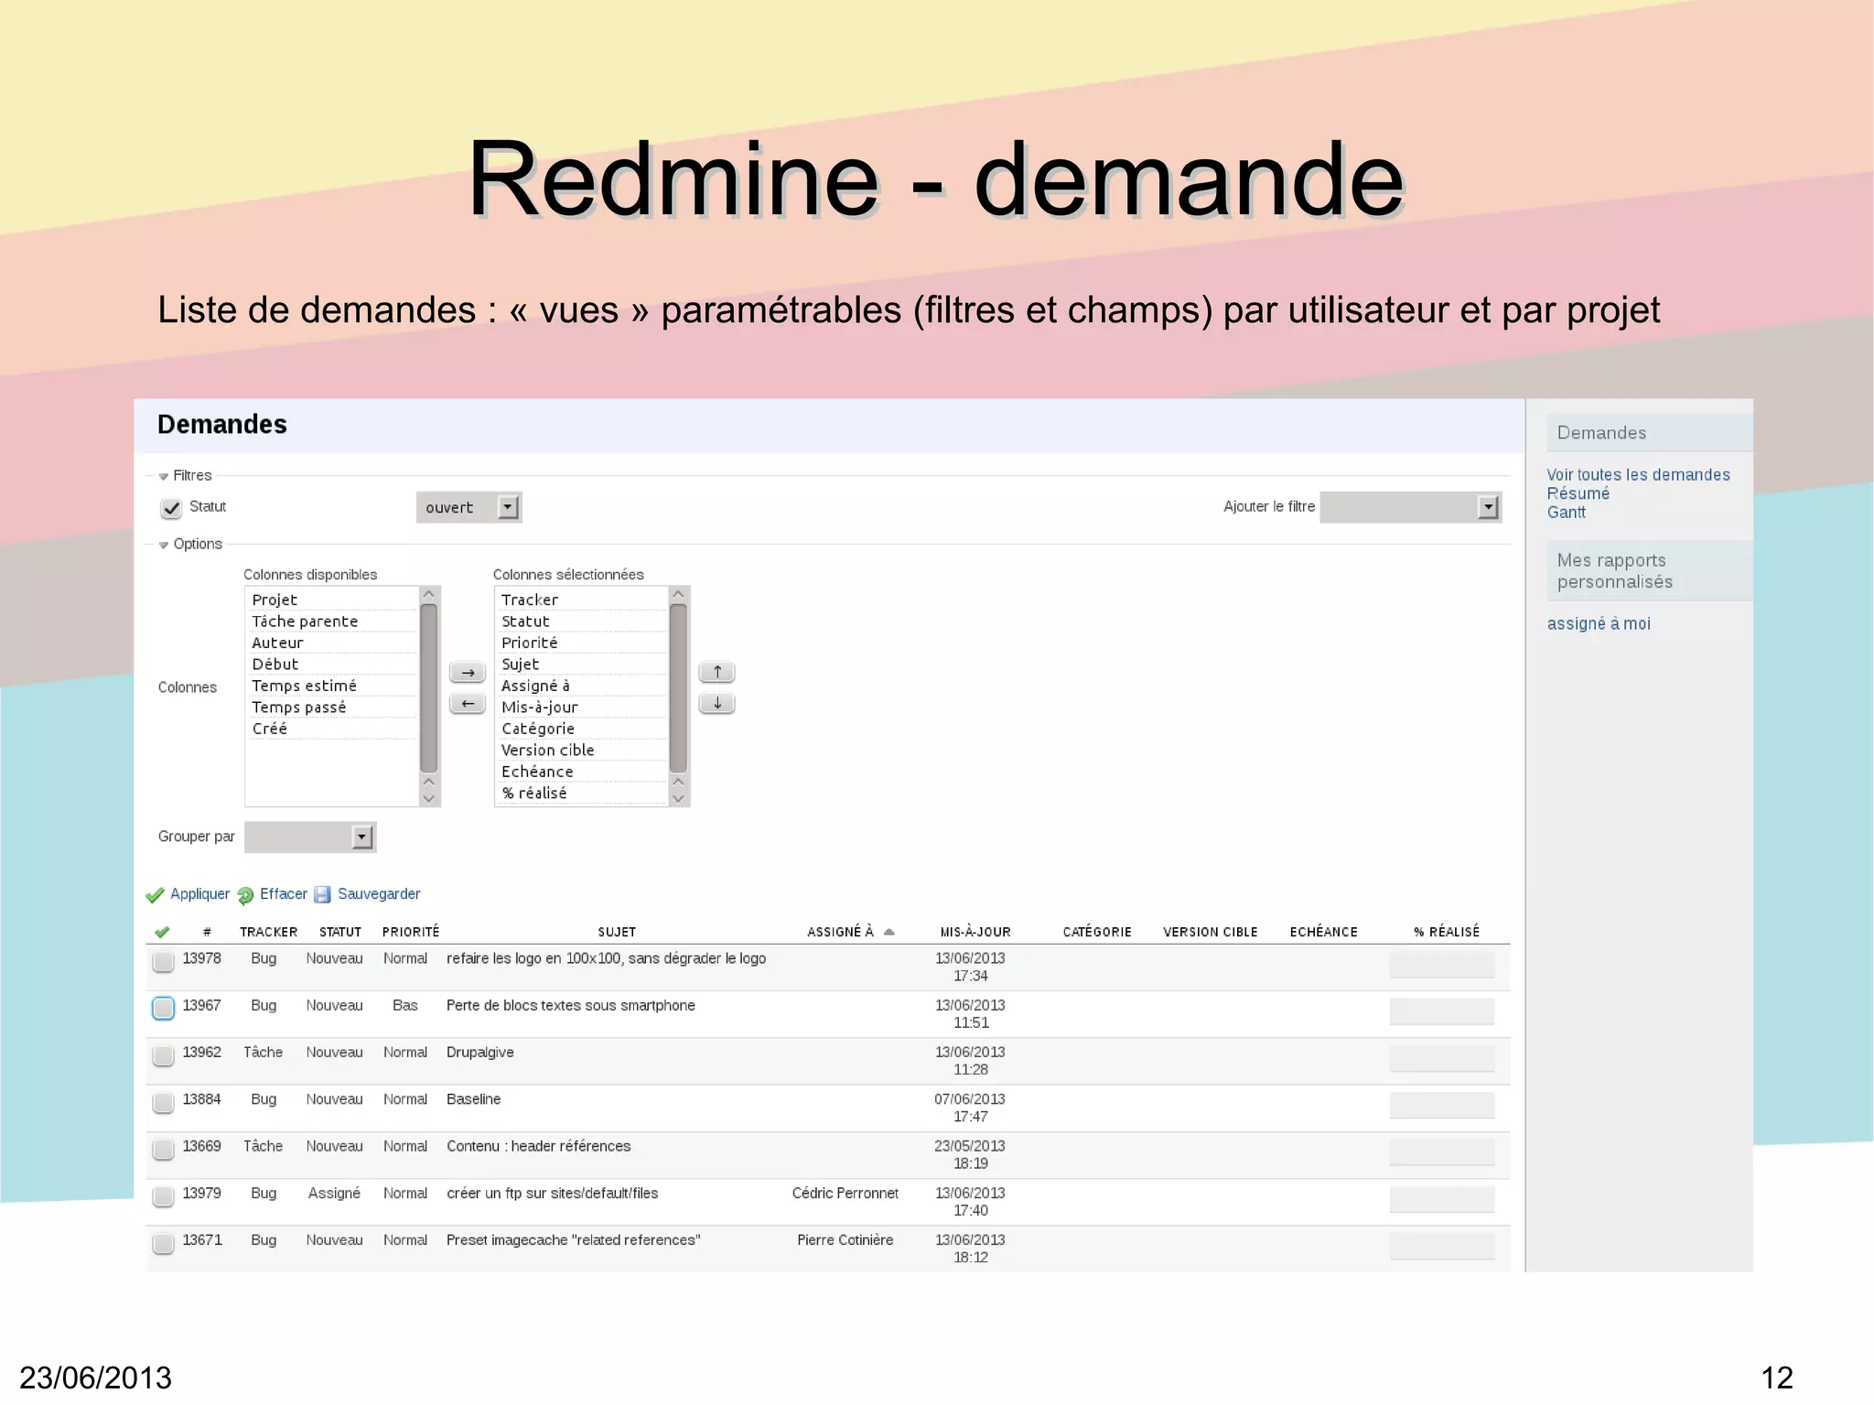
Task: Open issue 'Contenu : header références'
Action: tap(538, 1146)
